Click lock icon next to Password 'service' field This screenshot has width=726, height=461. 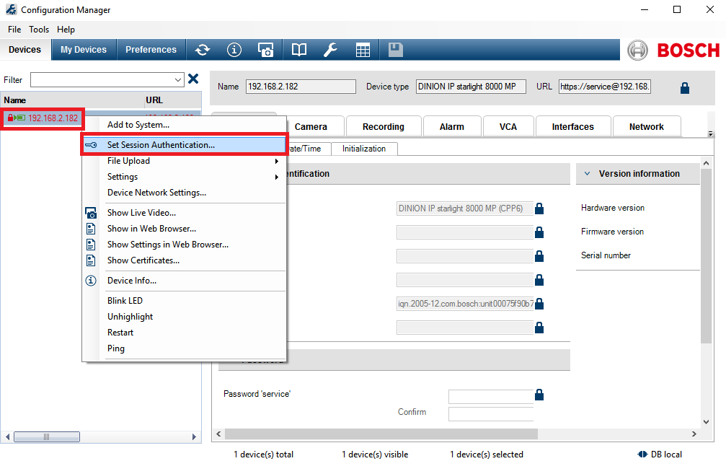click(x=539, y=395)
